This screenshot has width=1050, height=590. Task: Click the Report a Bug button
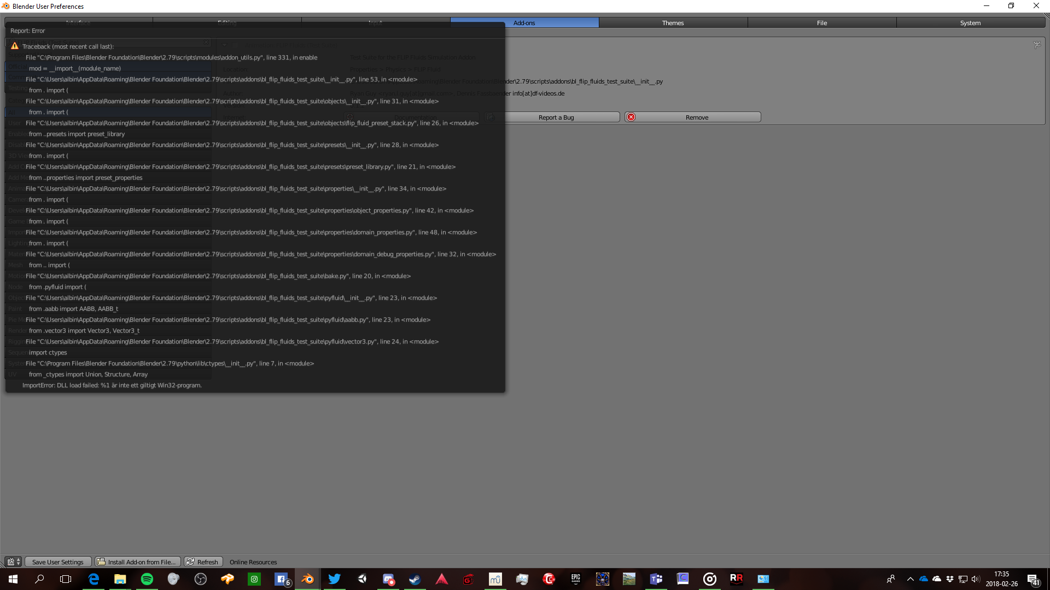click(556, 117)
